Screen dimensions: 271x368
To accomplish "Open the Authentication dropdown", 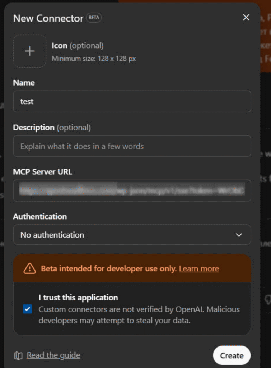I will pos(132,235).
